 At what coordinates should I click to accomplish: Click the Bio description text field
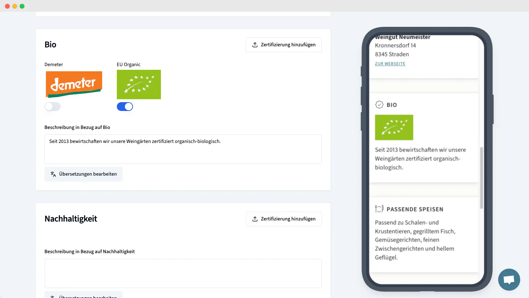coord(183,149)
